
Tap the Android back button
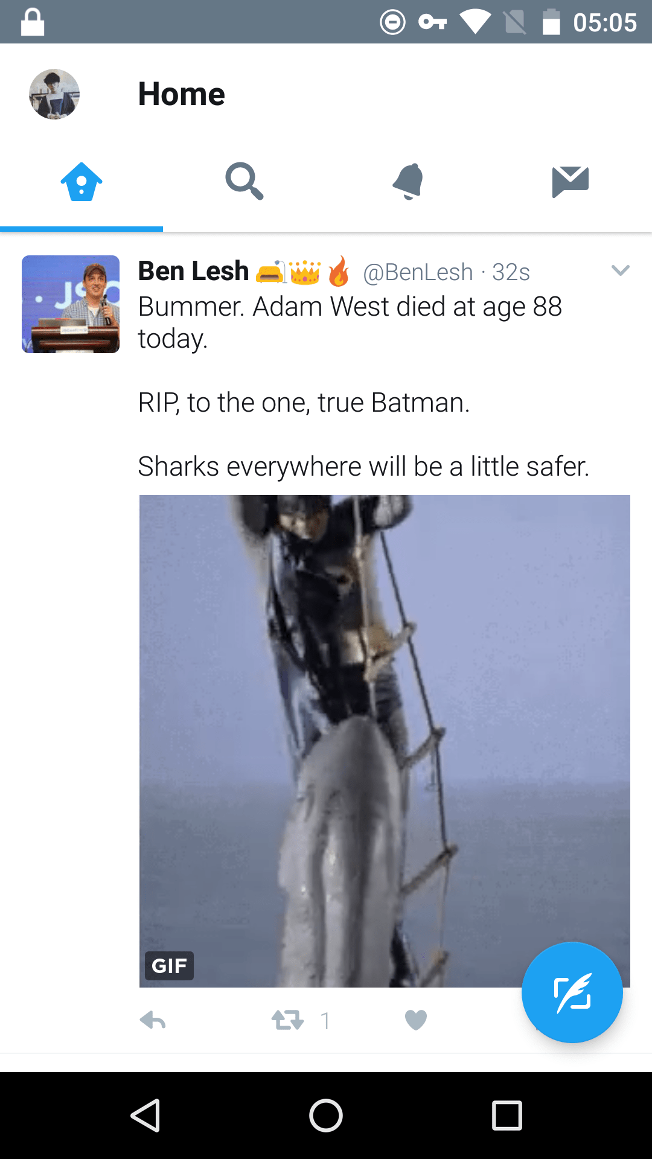(145, 1115)
